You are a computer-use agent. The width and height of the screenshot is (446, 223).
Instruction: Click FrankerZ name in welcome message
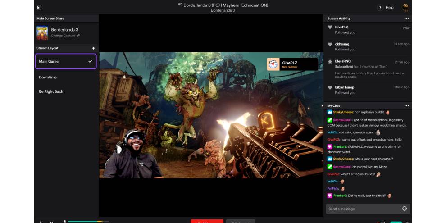[340, 147]
